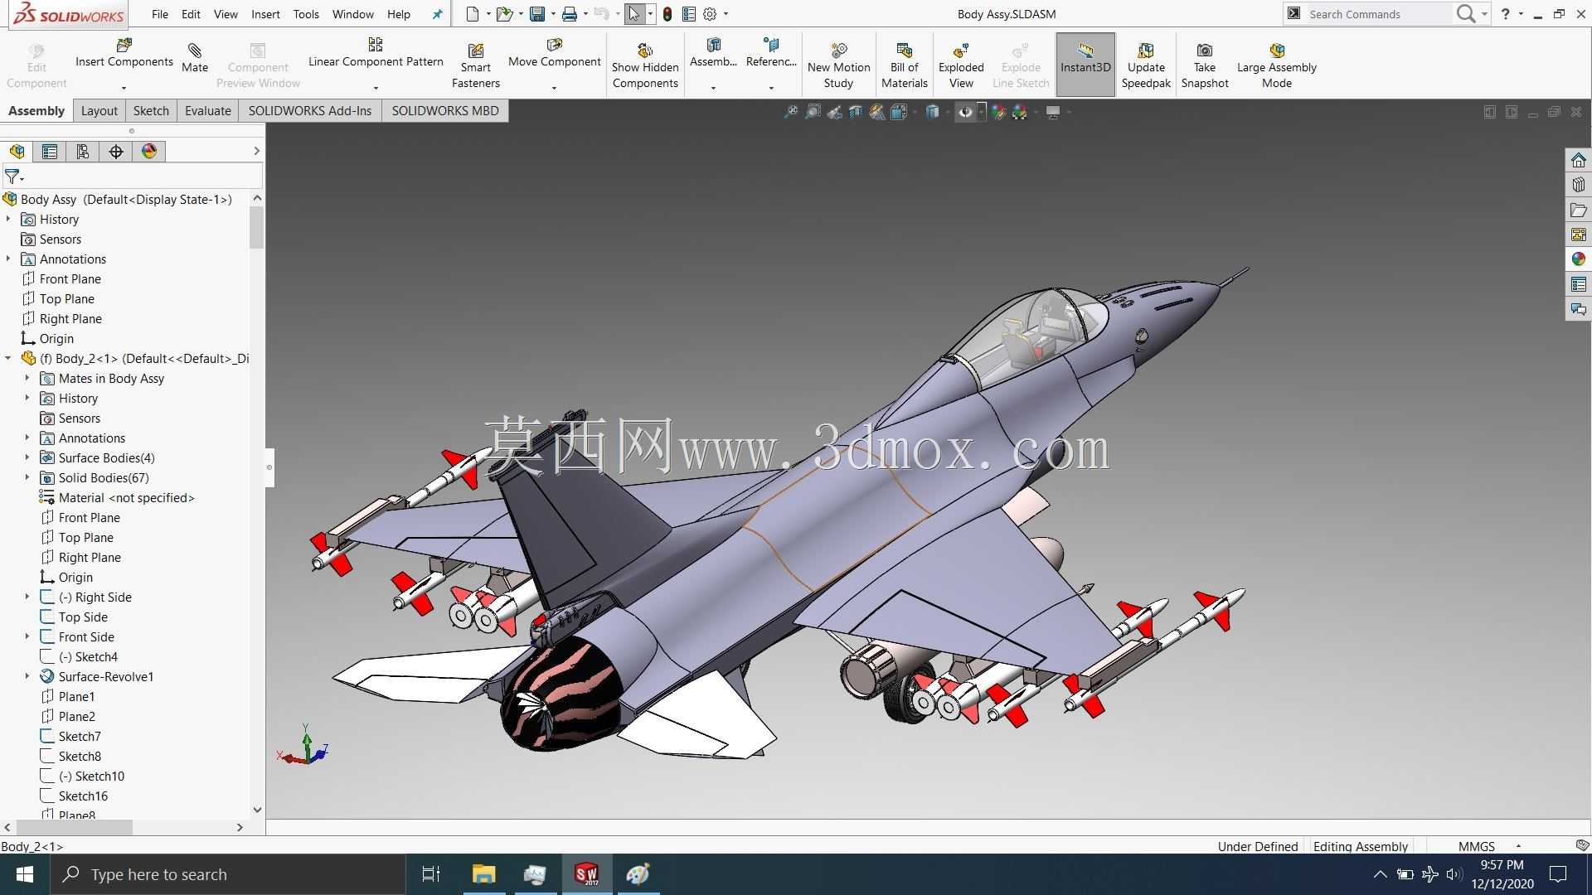Open DimXpertManager tab icon
Image resolution: width=1592 pixels, height=895 pixels.
point(116,152)
